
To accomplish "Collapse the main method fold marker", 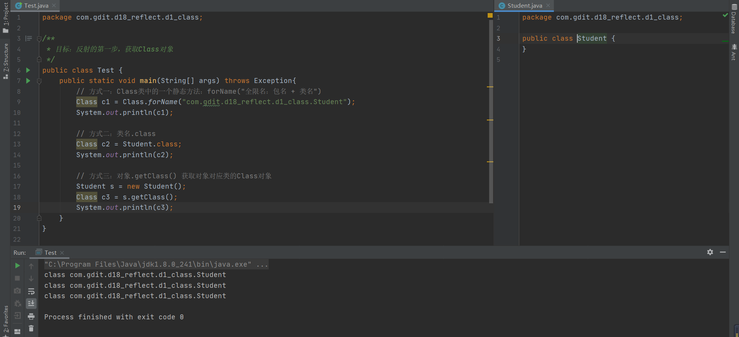I will point(39,81).
